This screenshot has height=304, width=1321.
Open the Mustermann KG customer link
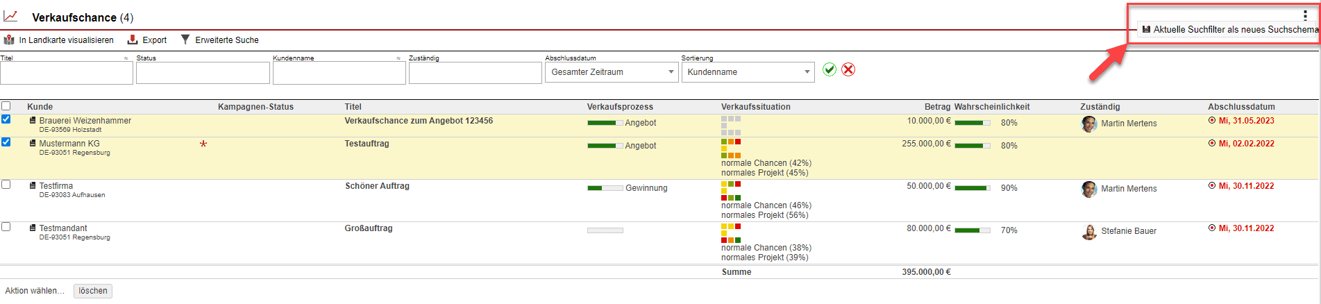click(69, 144)
